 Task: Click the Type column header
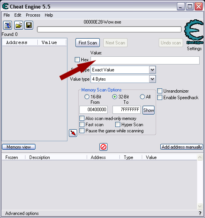coord(131,157)
